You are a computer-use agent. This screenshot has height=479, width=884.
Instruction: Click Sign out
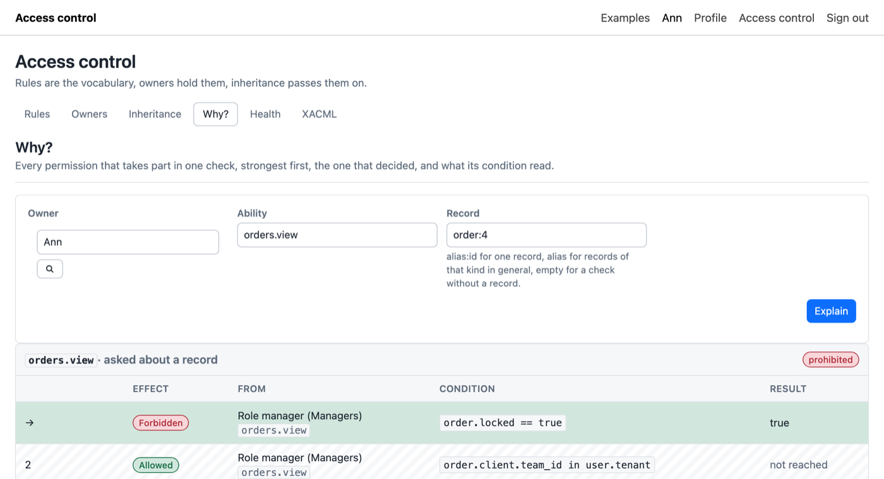(847, 18)
